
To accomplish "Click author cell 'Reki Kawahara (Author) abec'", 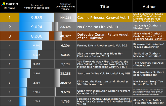I will click(x=149, y=73).
